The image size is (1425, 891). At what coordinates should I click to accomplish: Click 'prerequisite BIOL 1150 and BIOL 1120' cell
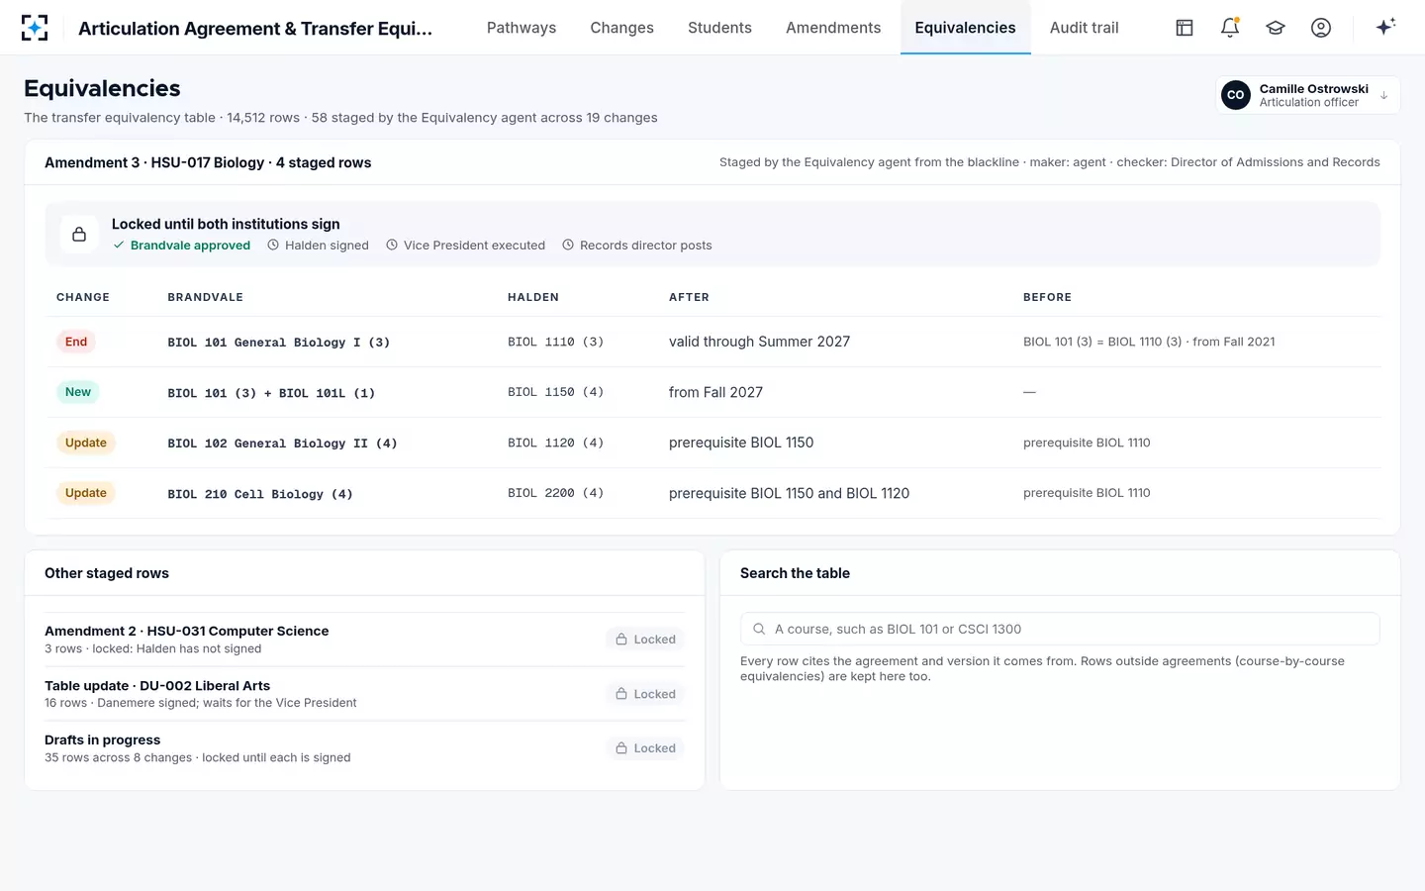click(x=789, y=493)
